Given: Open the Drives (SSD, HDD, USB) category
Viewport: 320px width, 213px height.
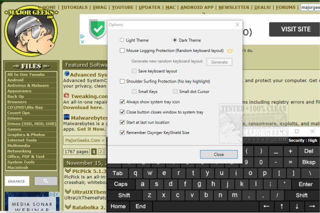Looking at the screenshot, I should click(x=31, y=123).
